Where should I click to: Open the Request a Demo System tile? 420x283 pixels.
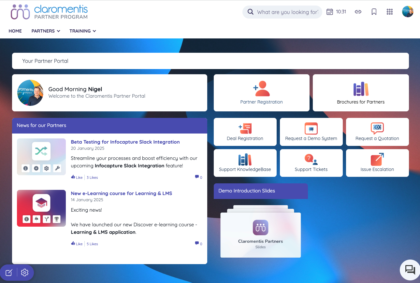311,132
